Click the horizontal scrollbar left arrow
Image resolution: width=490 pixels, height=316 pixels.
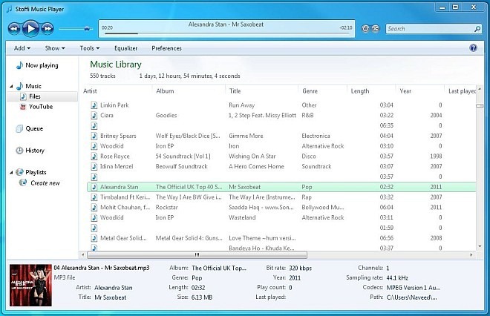click(x=83, y=254)
